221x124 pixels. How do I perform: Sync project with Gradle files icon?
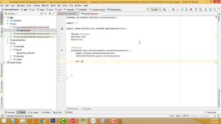[196, 9]
